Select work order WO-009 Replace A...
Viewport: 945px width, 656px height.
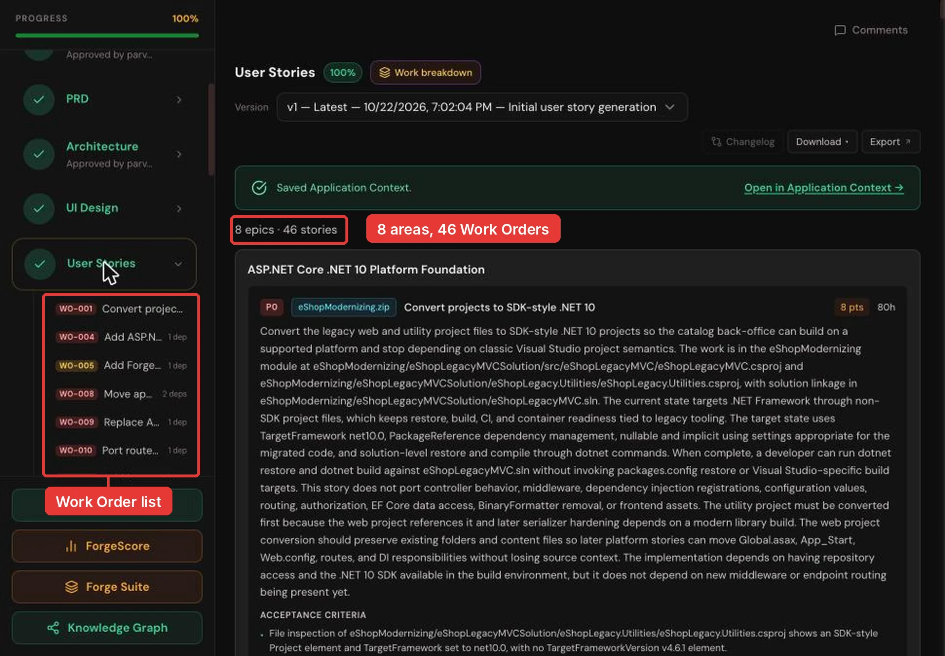[121, 422]
